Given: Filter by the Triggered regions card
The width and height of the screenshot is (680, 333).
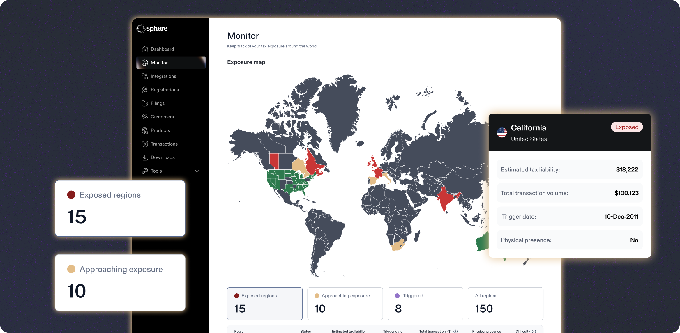Looking at the screenshot, I should (425, 303).
